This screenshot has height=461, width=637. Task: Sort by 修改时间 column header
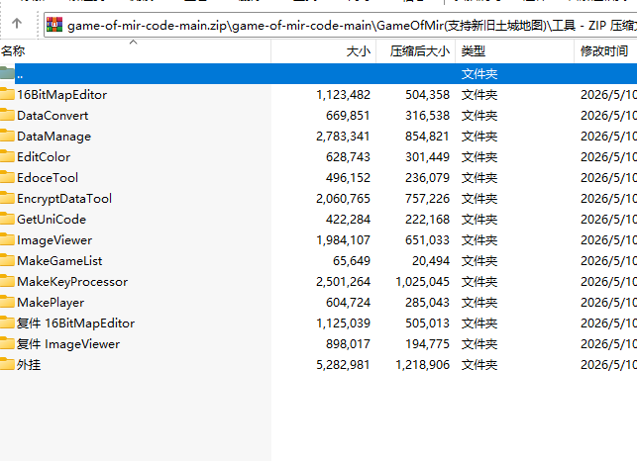604,51
